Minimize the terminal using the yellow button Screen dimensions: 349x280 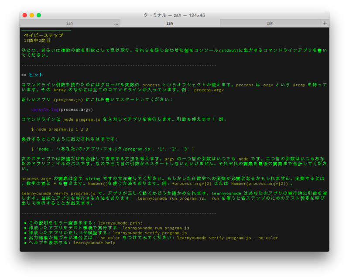click(31, 15)
